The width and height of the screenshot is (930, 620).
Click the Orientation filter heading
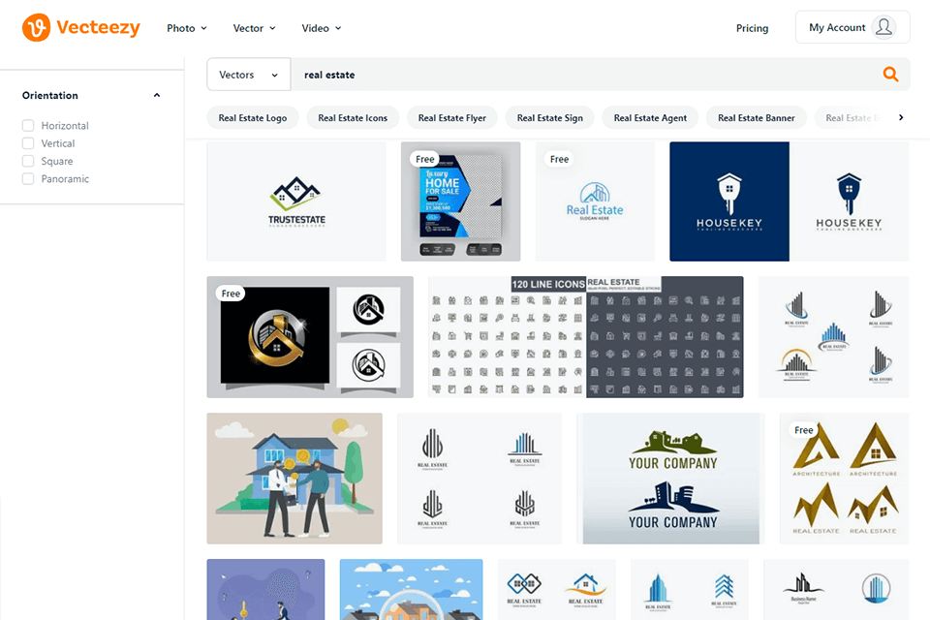[49, 96]
